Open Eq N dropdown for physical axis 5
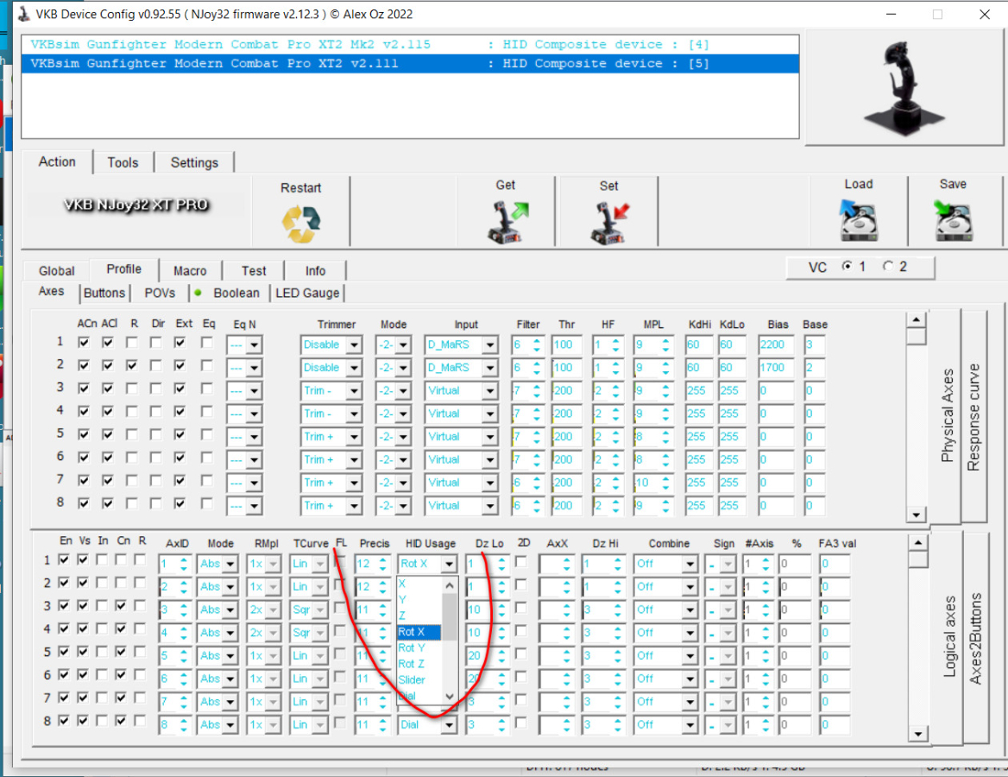Image resolution: width=1008 pixels, height=777 pixels. pos(254,438)
